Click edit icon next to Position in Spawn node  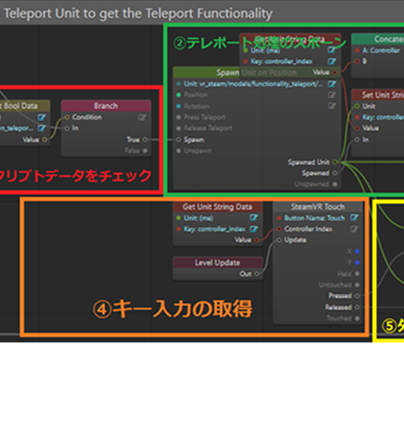[332, 95]
